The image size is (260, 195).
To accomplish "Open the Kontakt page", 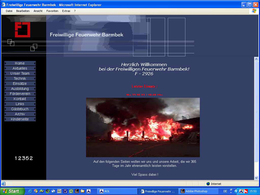I will tap(20, 99).
